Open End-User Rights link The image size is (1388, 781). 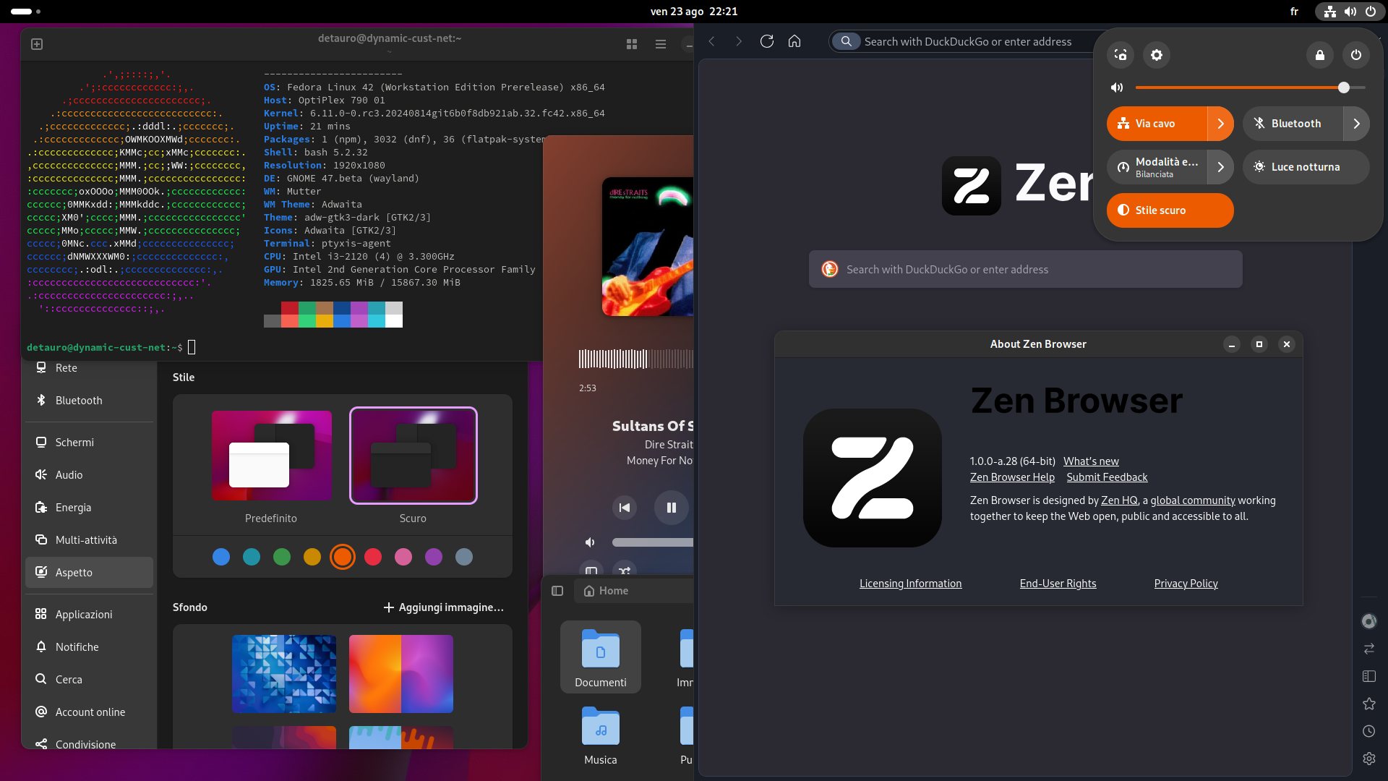(x=1058, y=584)
